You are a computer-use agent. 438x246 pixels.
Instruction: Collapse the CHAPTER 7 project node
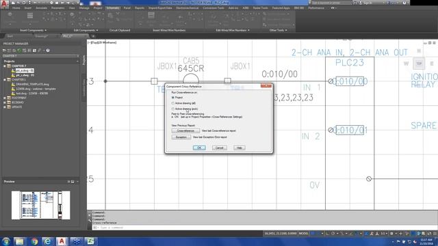tap(5, 66)
